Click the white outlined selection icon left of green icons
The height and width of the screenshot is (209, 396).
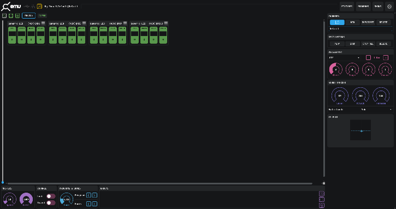pos(4,16)
